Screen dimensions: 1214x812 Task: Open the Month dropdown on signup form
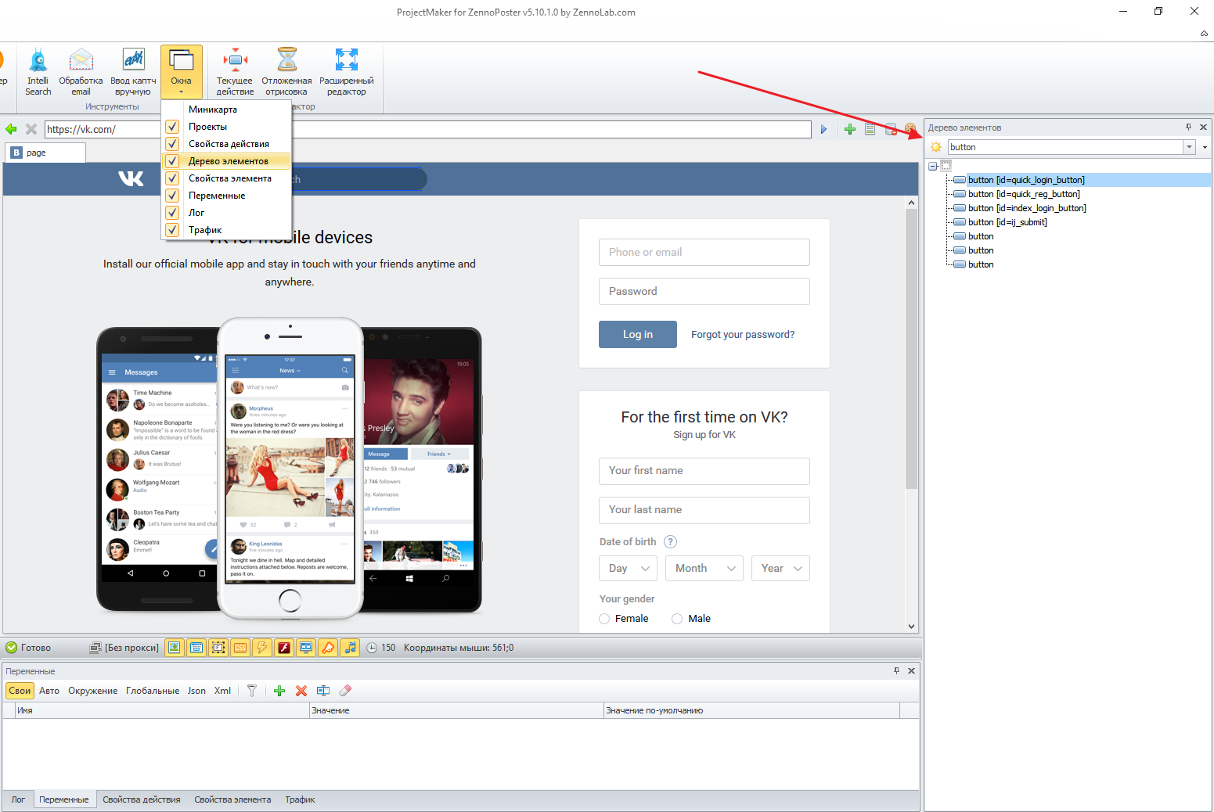coord(704,569)
